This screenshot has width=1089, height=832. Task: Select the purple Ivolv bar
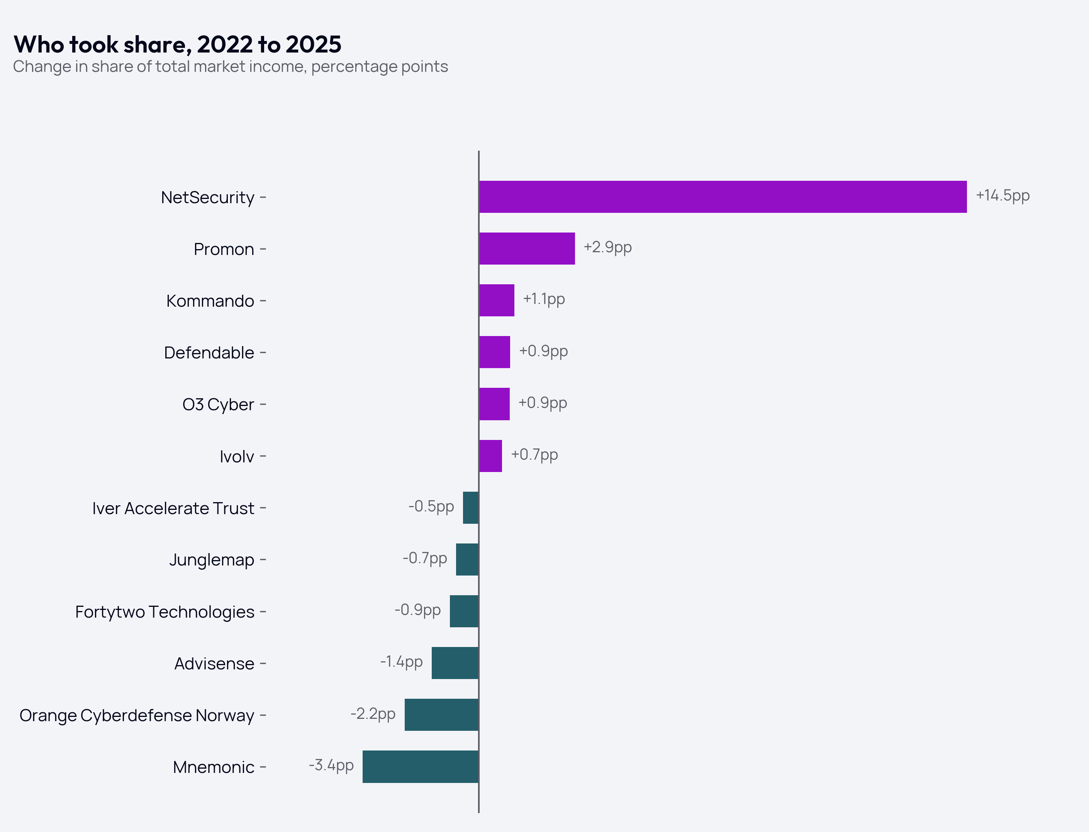coord(490,456)
